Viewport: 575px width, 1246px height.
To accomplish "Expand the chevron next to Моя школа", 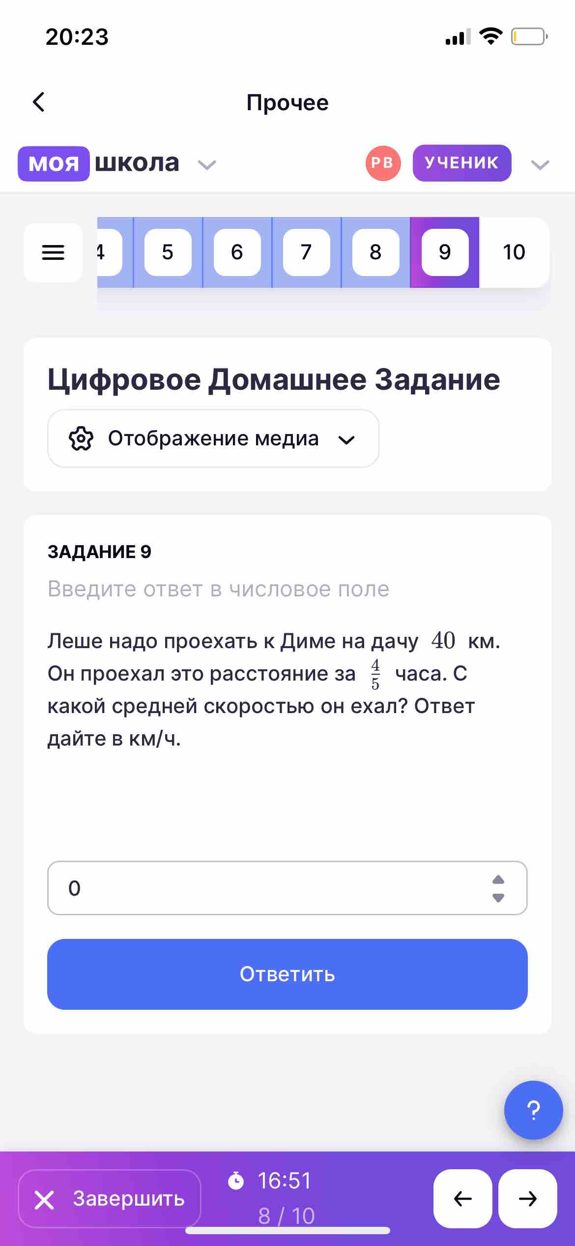I will tap(207, 164).
